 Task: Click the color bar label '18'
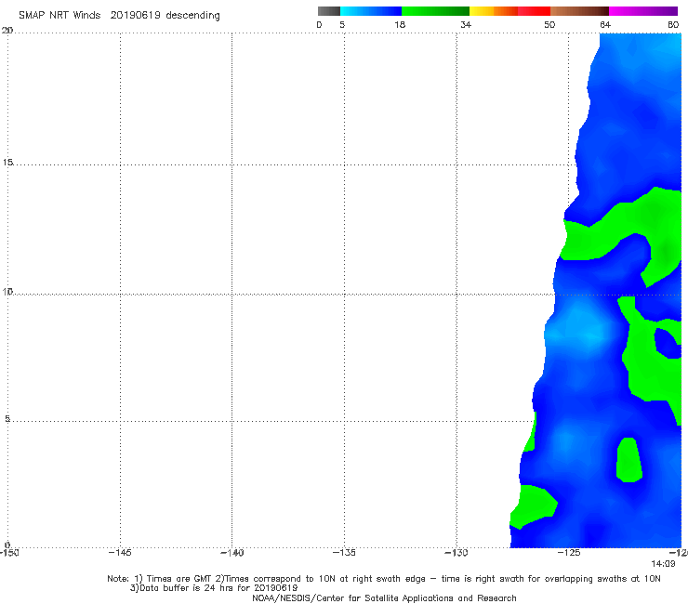coord(400,24)
